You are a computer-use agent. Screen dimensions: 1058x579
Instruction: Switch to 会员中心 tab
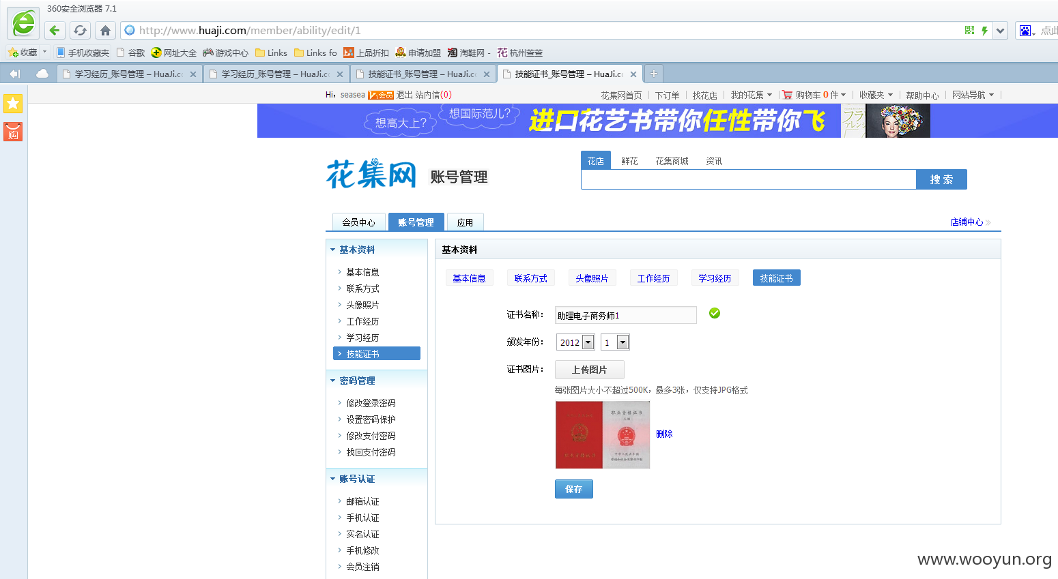point(358,222)
